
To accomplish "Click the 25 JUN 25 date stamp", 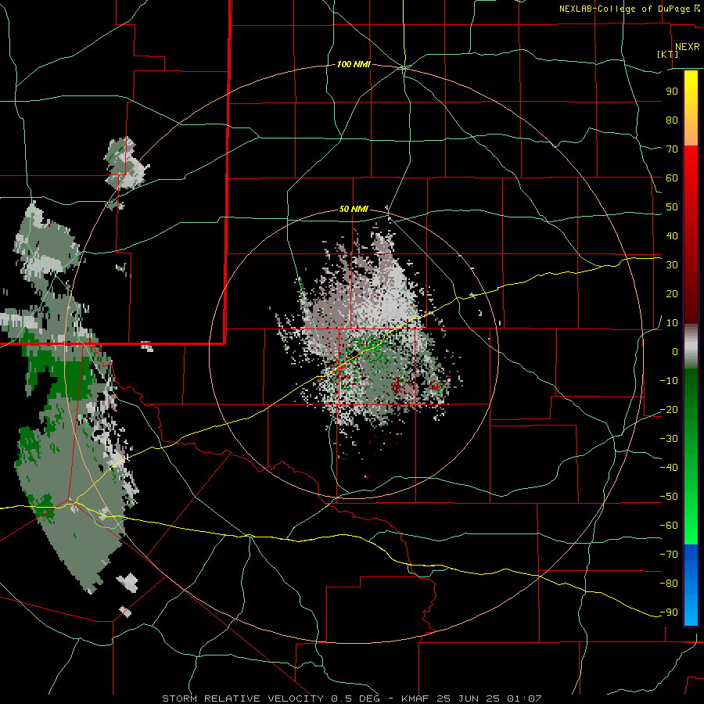I will pos(468,699).
